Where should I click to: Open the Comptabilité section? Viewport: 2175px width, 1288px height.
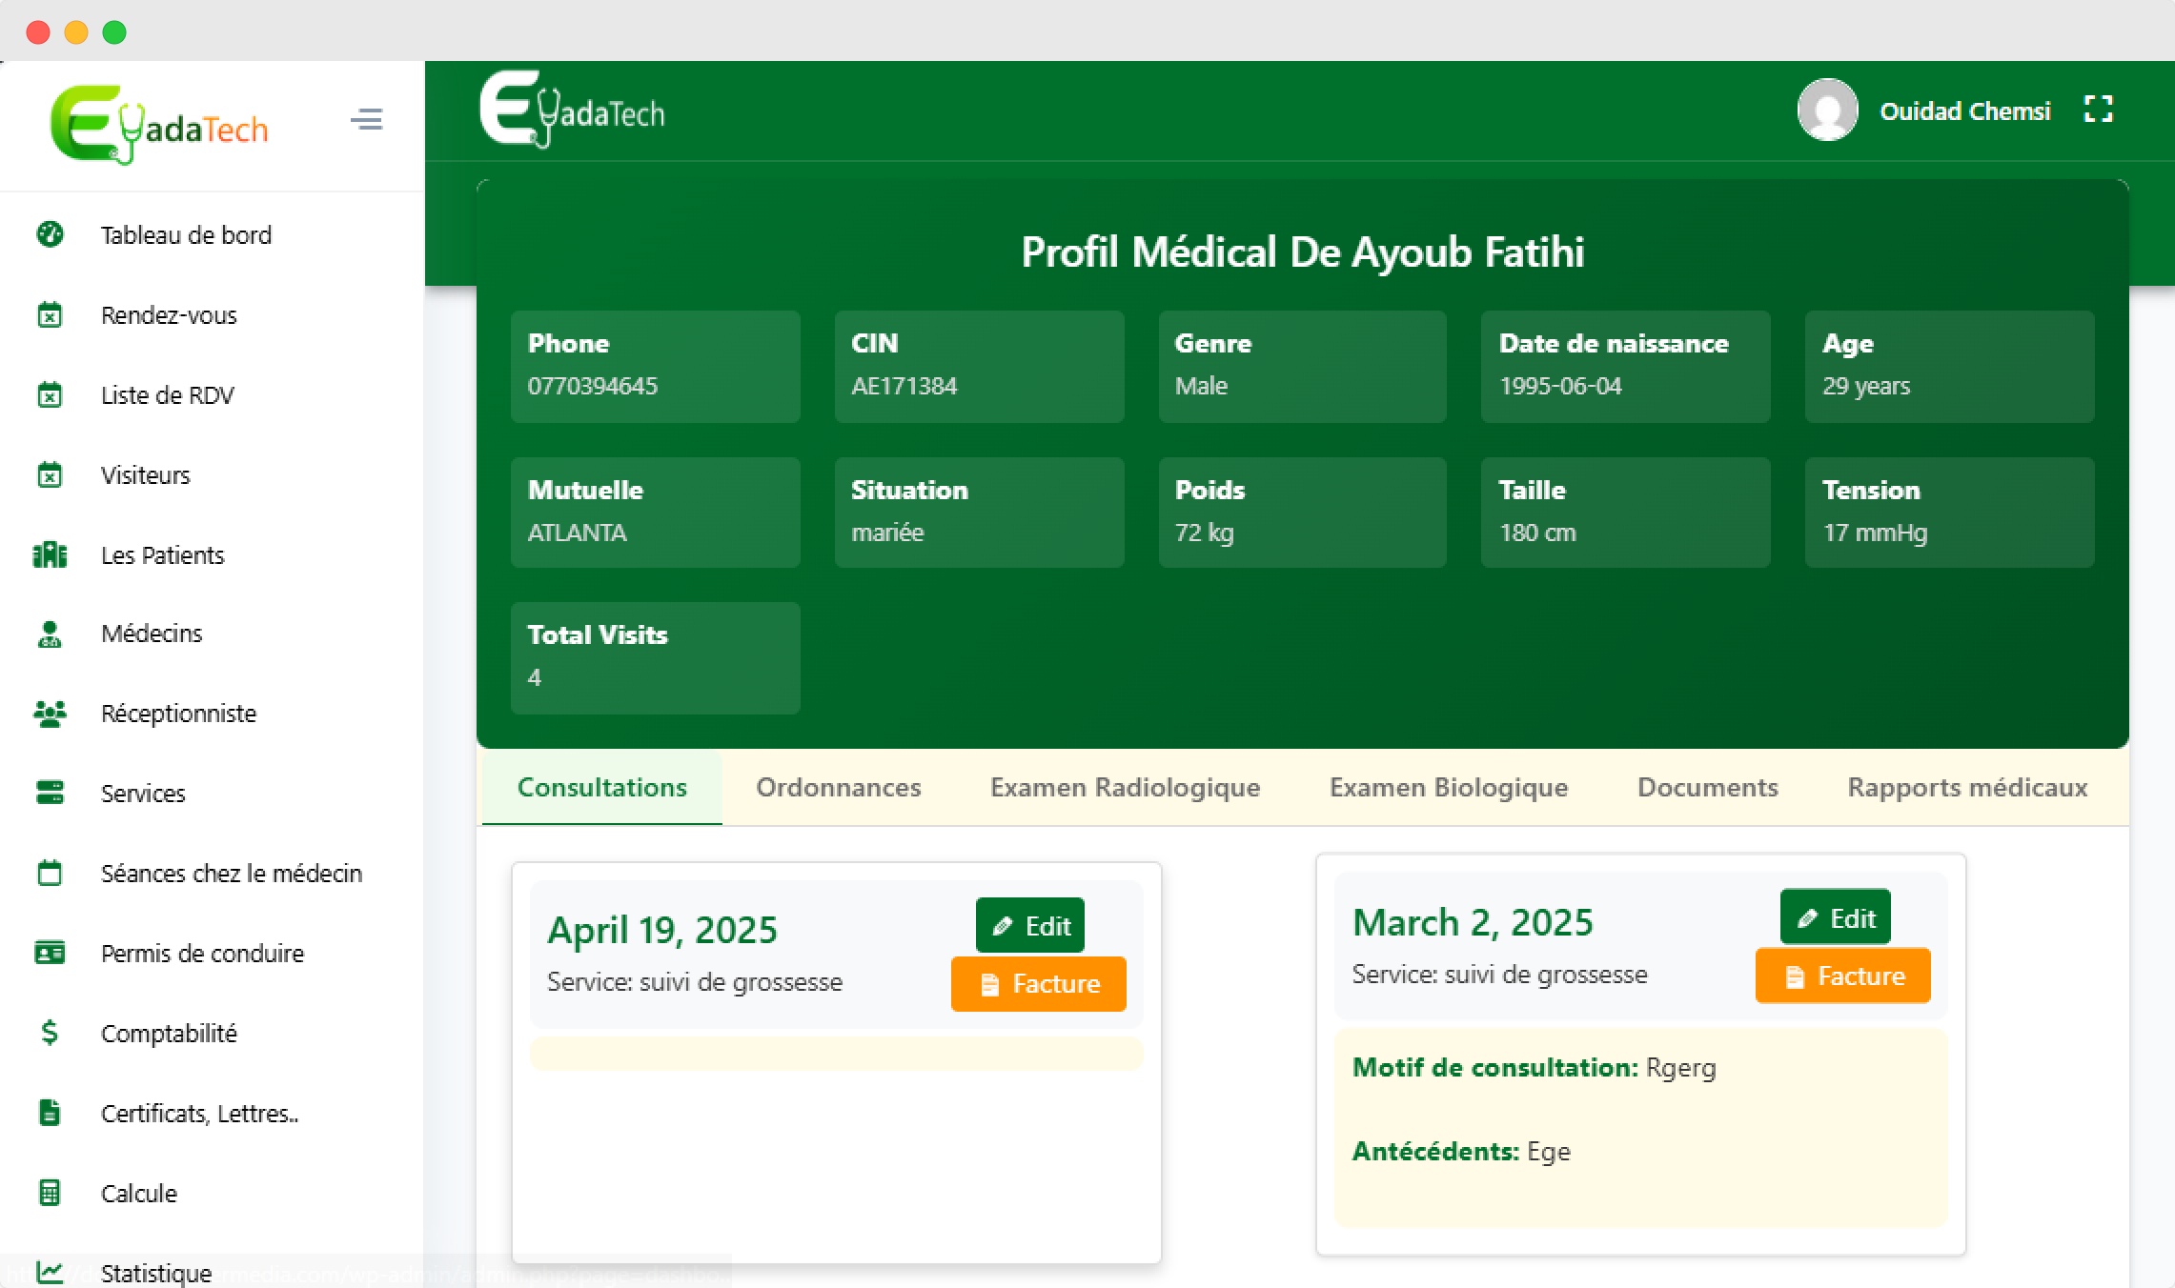(x=169, y=1034)
